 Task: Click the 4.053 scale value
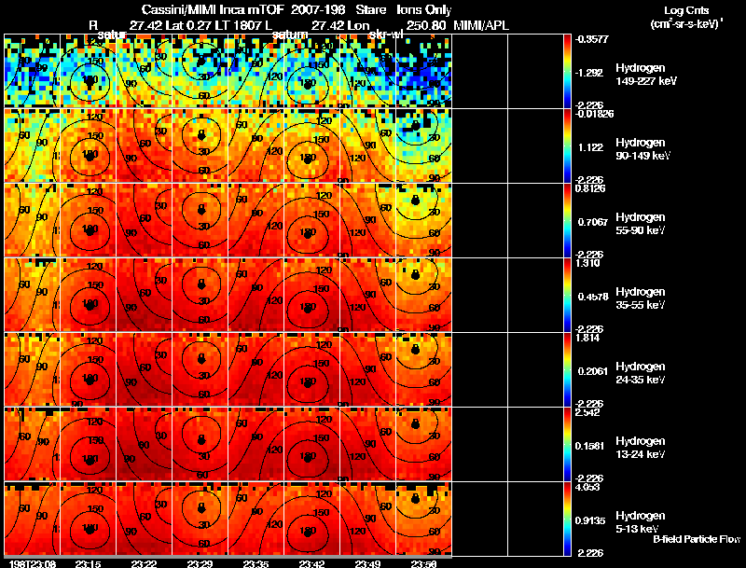click(x=587, y=487)
